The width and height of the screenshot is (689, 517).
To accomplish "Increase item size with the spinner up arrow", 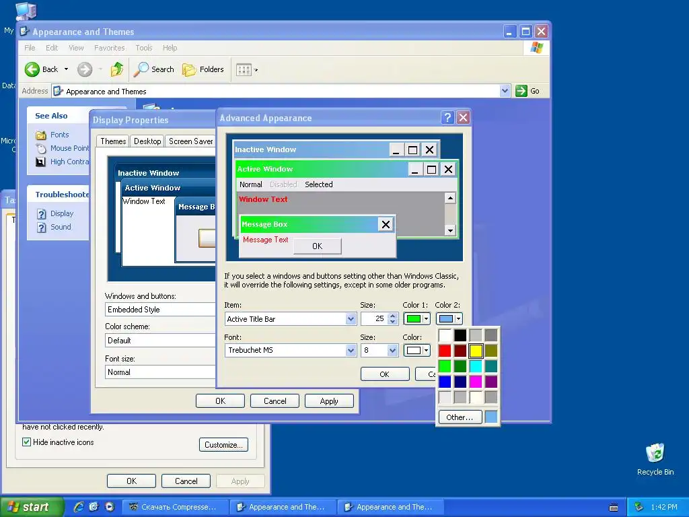I will [393, 316].
